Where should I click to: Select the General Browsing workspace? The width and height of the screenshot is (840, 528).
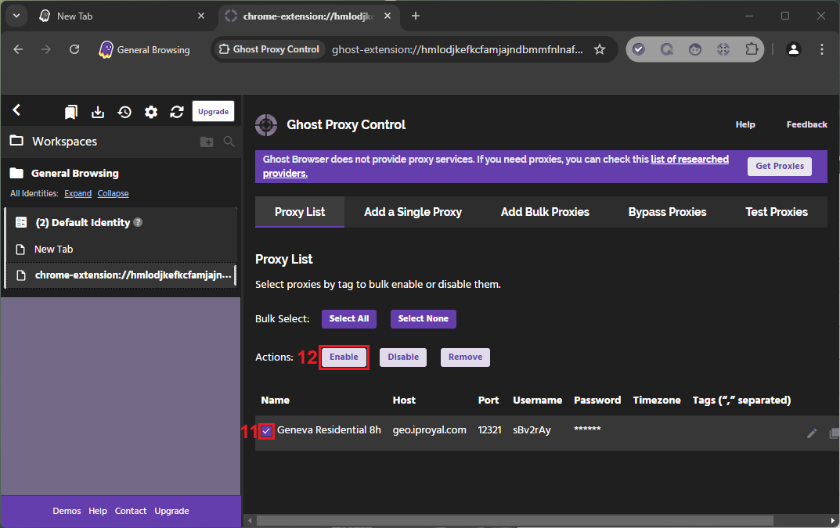(74, 173)
